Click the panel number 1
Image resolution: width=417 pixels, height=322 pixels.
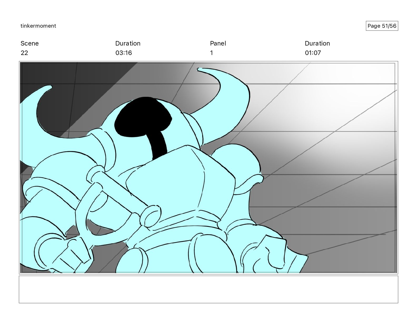tap(211, 53)
